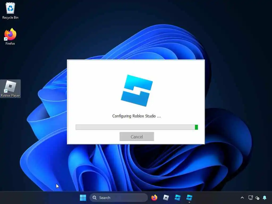Select the running Roblox Studio taskbar icon

pos(189,198)
